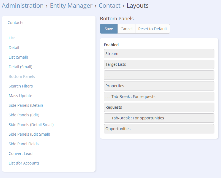Choose Side Panel Fields layout
The height and width of the screenshot is (178, 221).
24,144
